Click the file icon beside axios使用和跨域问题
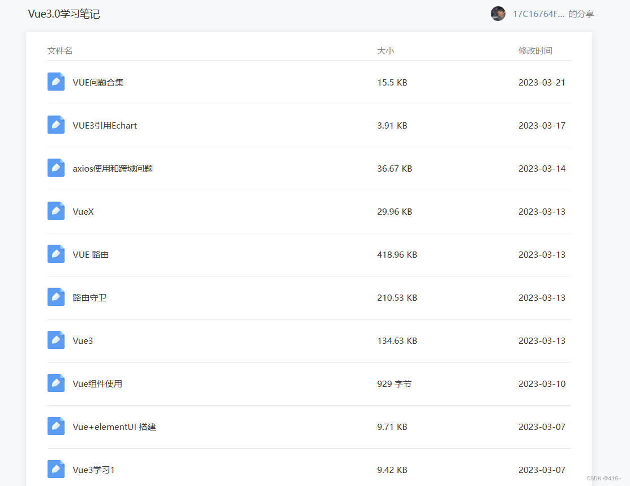Viewport: 630px width, 486px height. [x=56, y=168]
